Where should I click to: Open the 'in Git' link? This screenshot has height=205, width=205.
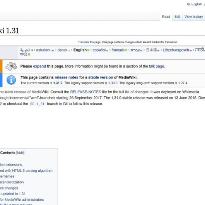coord(63,104)
